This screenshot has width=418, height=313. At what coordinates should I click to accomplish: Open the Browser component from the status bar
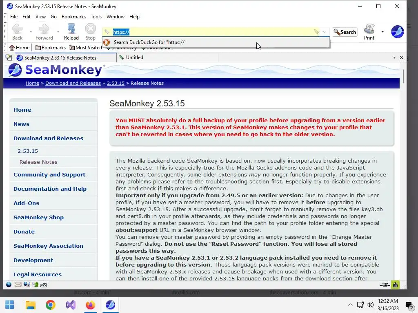click(x=9, y=285)
